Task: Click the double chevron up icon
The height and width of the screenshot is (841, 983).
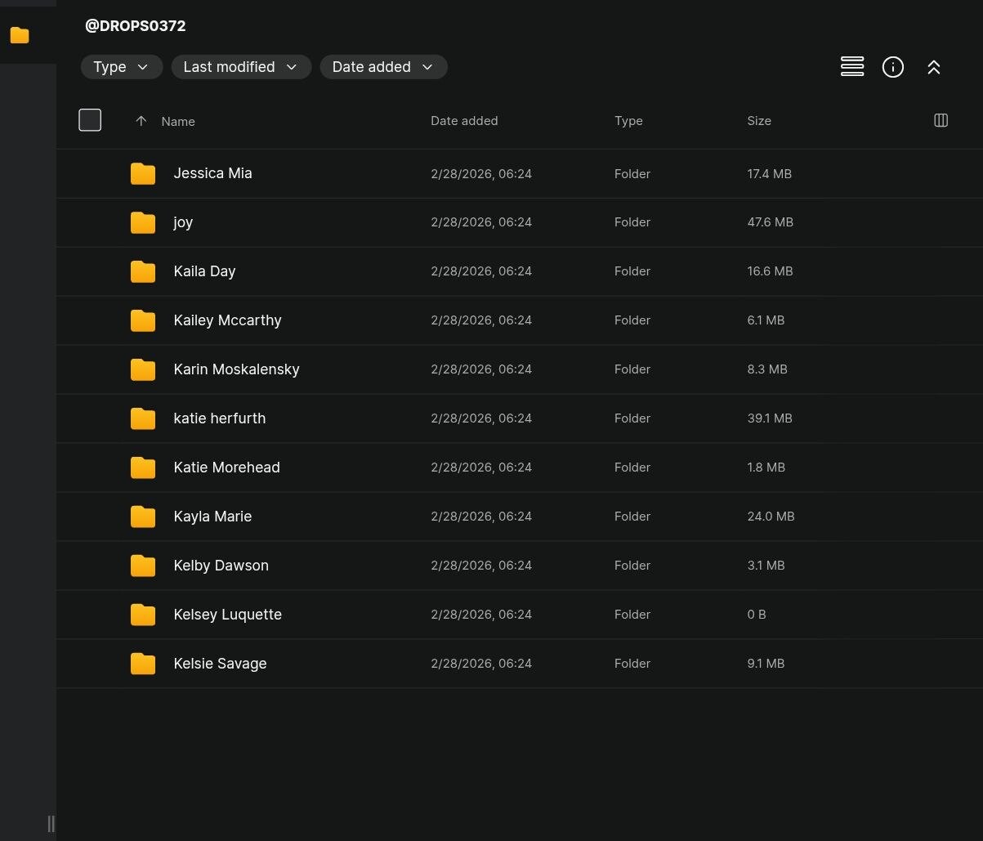Action: point(934,67)
